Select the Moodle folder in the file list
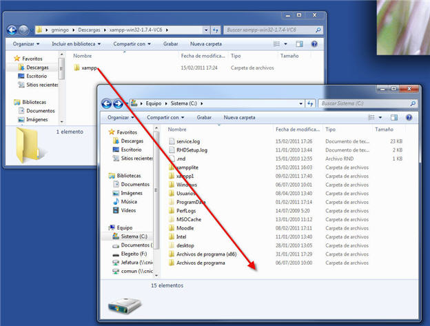 tap(185, 227)
